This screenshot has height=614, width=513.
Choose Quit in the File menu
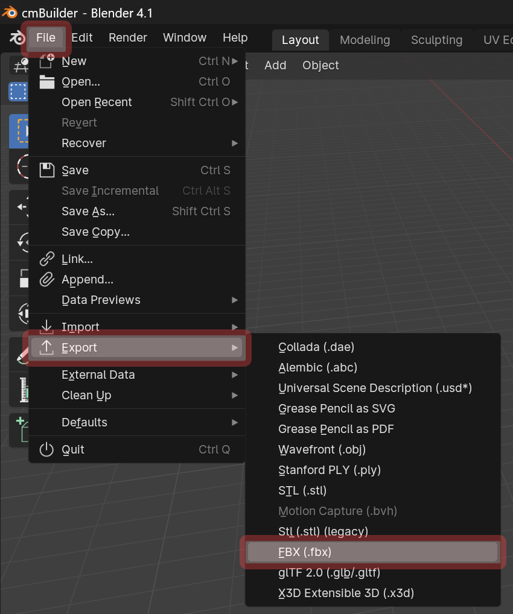[x=138, y=449]
